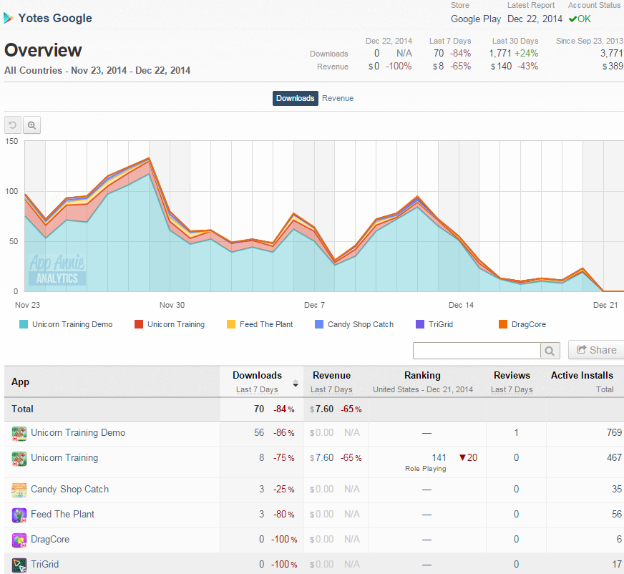Open the Reviews Last 7 Days period selector
The width and height of the screenshot is (624, 574).
[x=512, y=389]
